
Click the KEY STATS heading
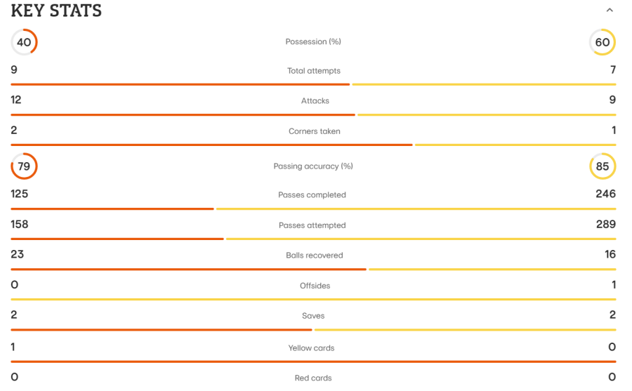click(x=56, y=11)
